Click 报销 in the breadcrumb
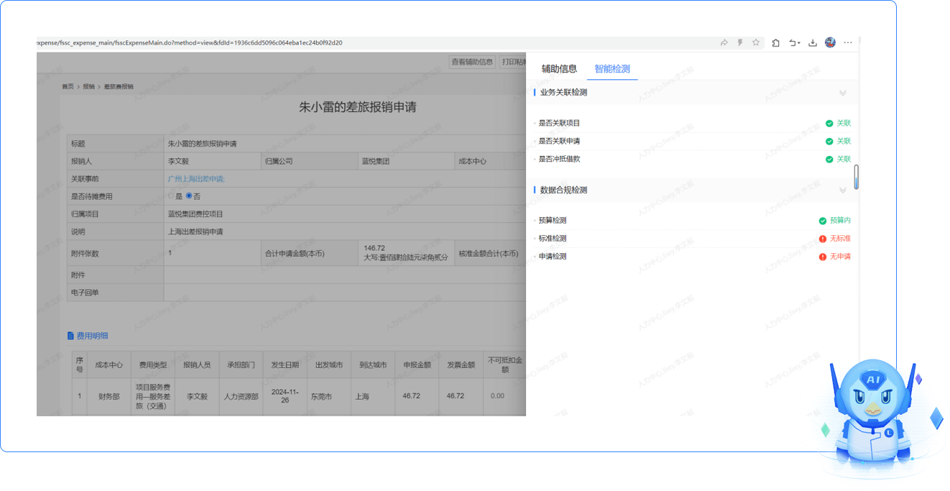Viewport: 950px width, 491px height. 88,86
